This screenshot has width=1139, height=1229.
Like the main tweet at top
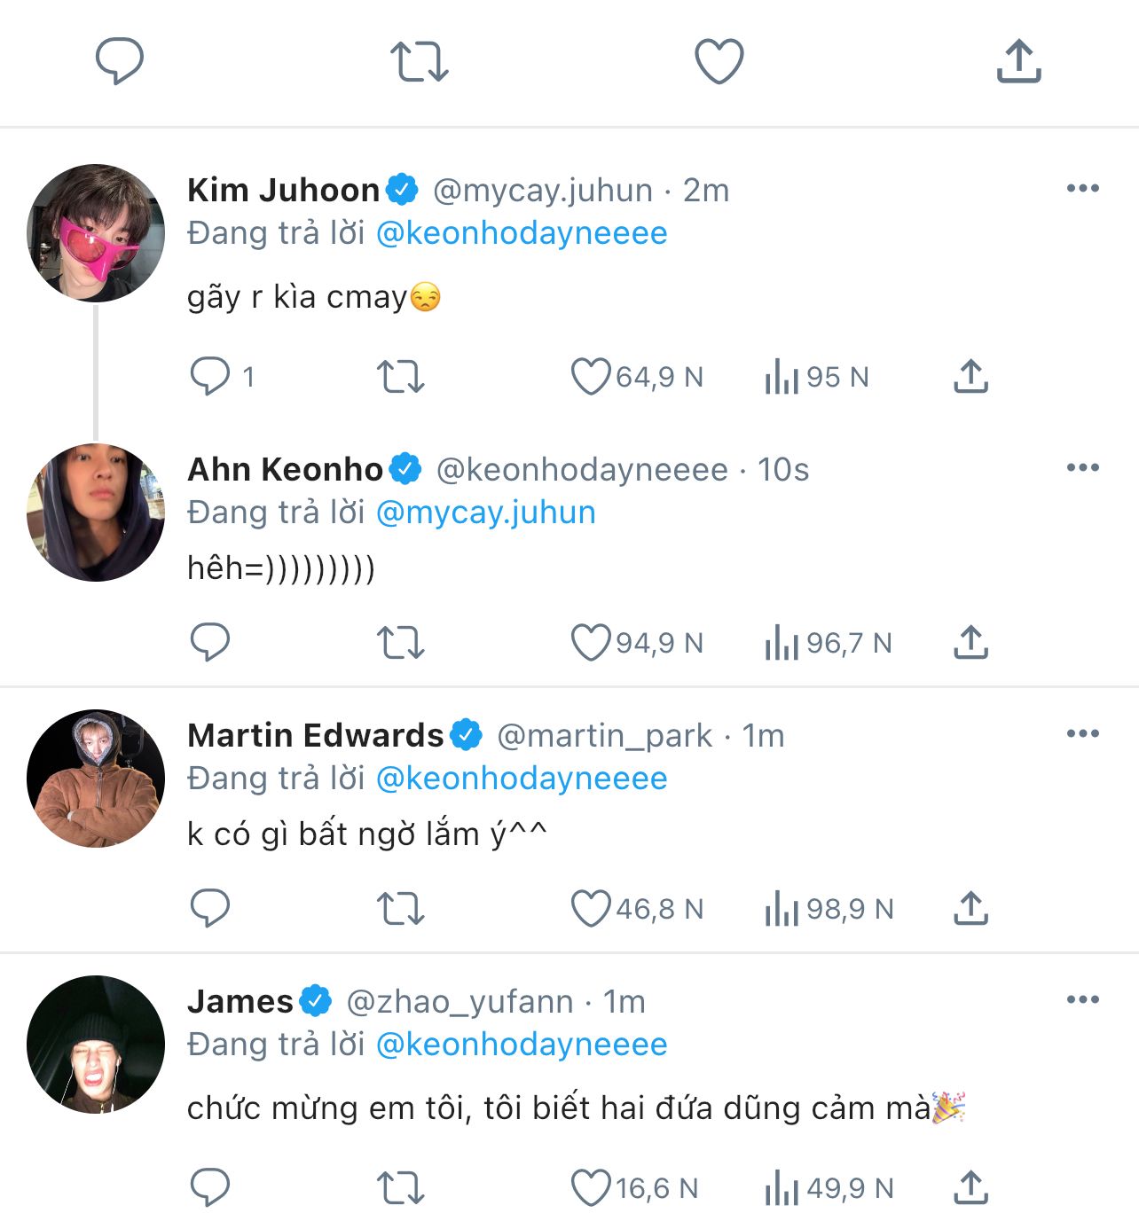[719, 61]
